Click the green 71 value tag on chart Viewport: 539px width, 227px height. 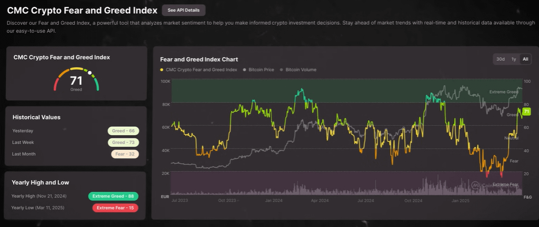click(526, 111)
